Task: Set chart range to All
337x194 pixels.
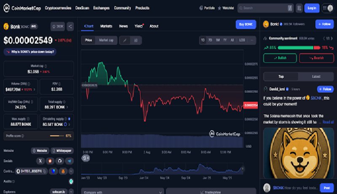Action: 232,40
